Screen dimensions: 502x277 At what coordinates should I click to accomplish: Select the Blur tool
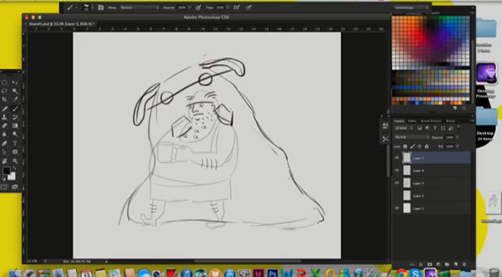pyautogui.click(x=5, y=134)
